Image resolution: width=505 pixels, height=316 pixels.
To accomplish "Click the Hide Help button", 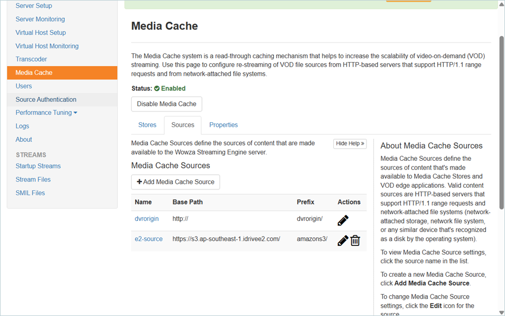I will coord(350,143).
